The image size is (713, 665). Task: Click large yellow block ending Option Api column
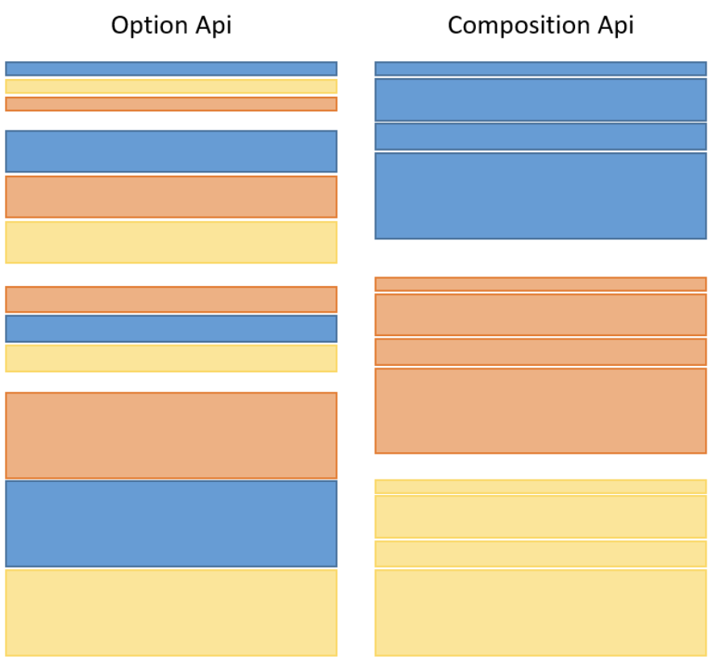[x=171, y=613]
